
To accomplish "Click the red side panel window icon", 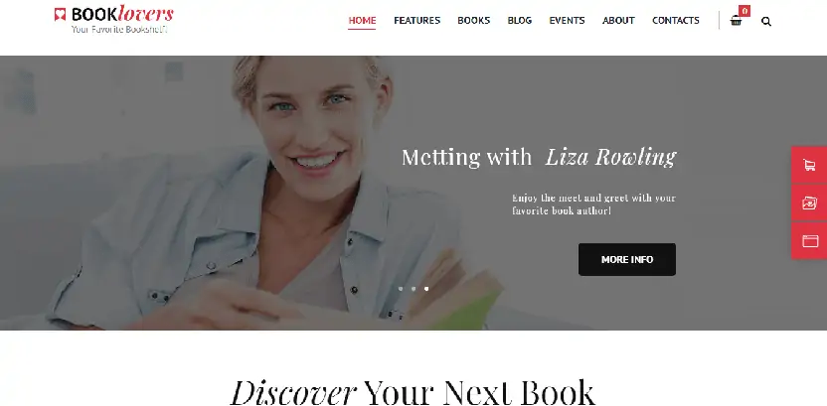I will (x=809, y=241).
